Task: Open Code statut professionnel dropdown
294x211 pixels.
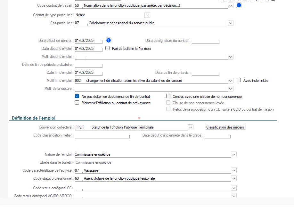Action: (x=233, y=179)
